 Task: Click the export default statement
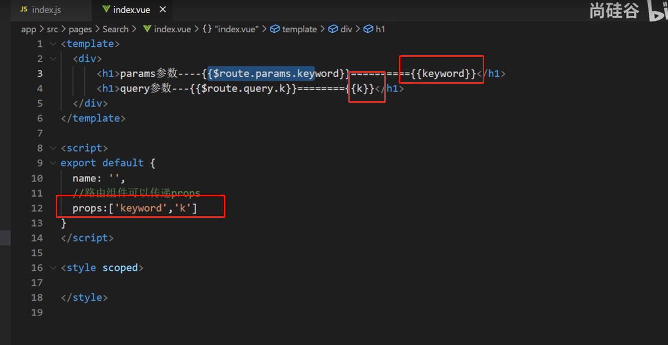coord(102,163)
